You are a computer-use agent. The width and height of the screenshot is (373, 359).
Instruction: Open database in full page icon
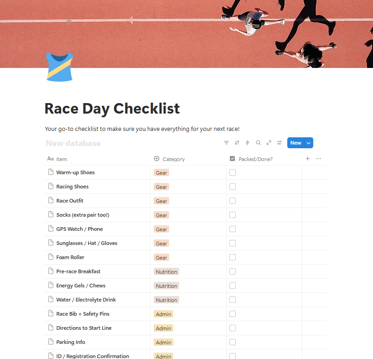click(x=269, y=143)
